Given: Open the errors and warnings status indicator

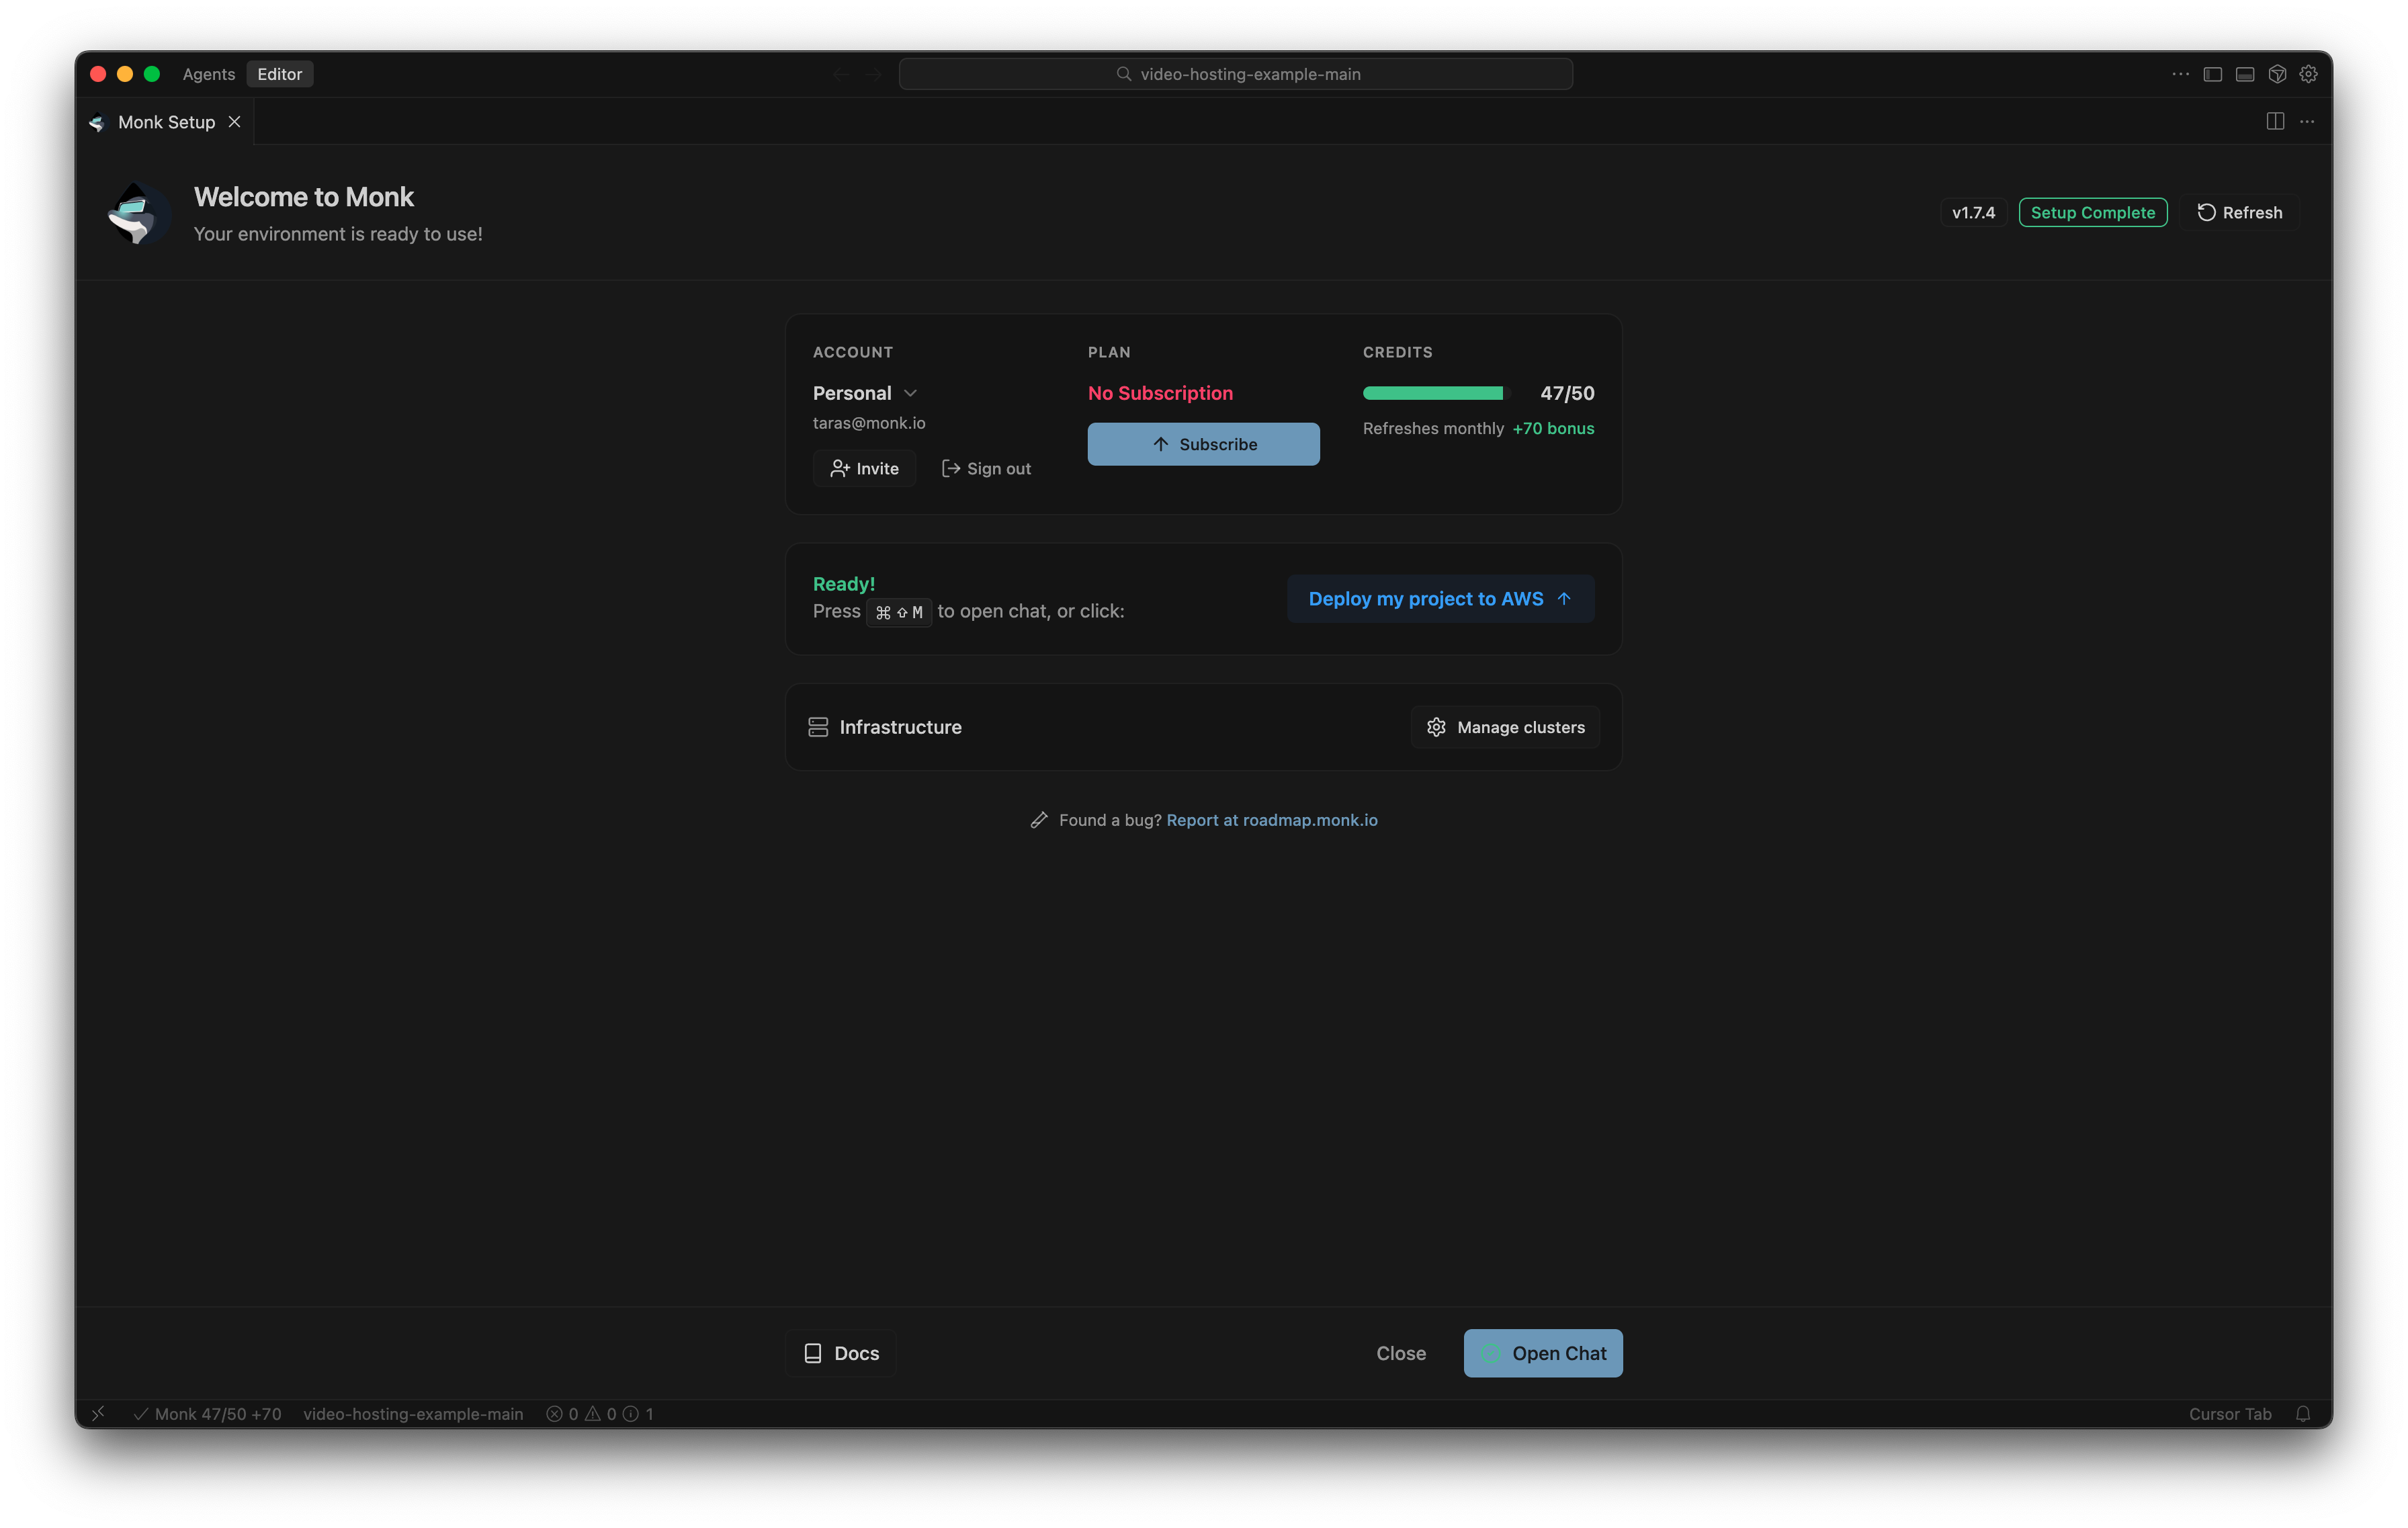Looking at the screenshot, I should [599, 1413].
